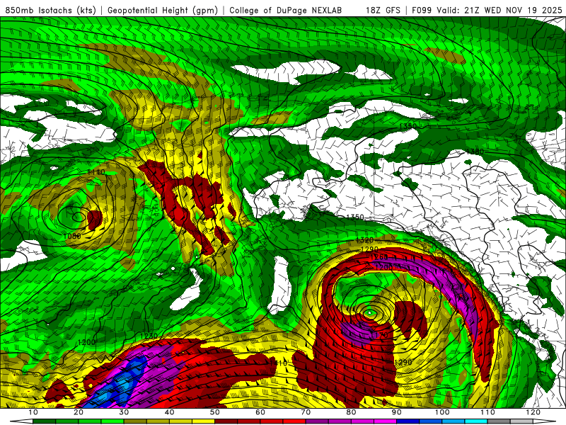Image resolution: width=566 pixels, height=425 pixels.
Task: Click the 70 knot legend tick label
Action: (x=306, y=412)
